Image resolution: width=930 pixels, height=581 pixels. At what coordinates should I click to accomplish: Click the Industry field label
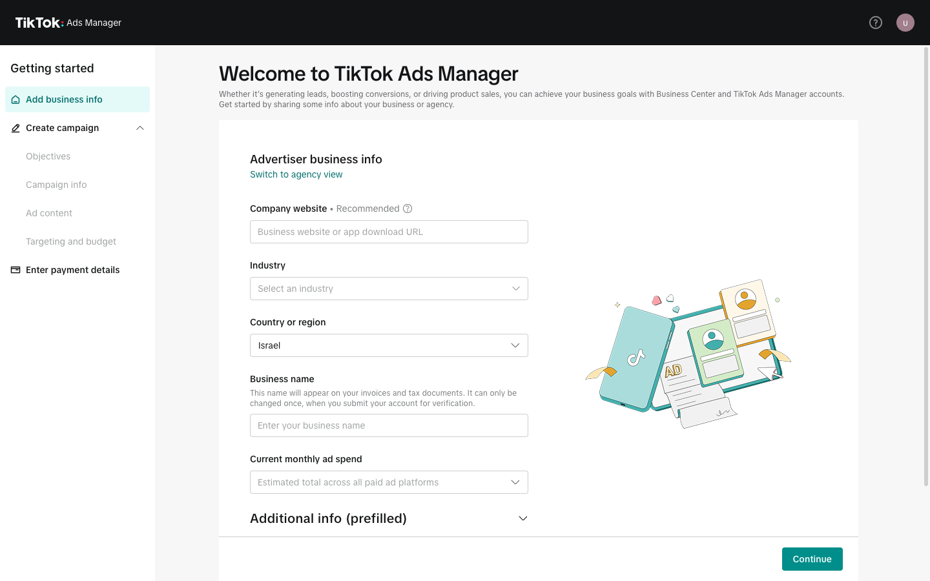click(267, 265)
